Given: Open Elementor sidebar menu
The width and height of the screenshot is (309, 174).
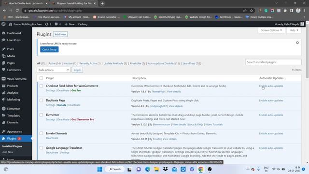Looking at the screenshot, I should pos(14,109).
